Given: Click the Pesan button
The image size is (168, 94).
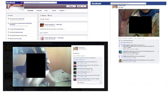Looking at the screenshot, I should (80, 6).
